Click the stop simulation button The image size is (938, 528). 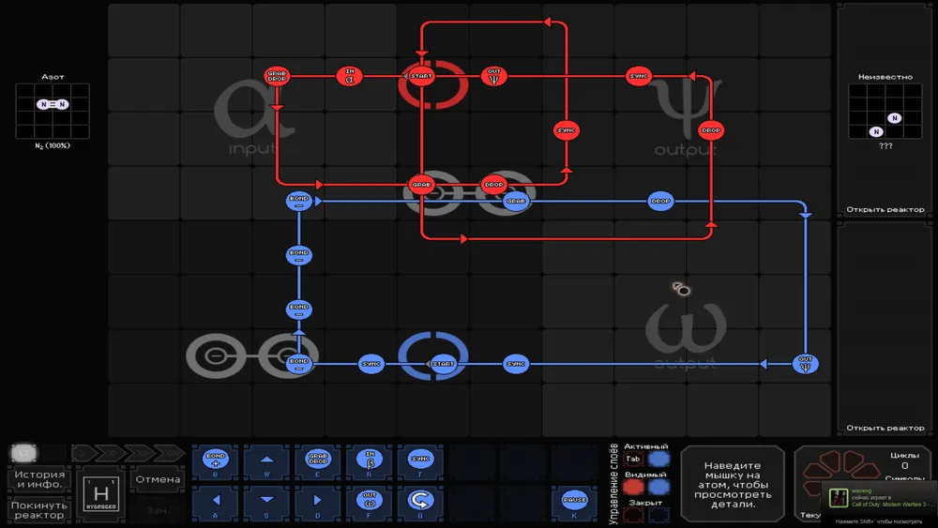pos(24,453)
